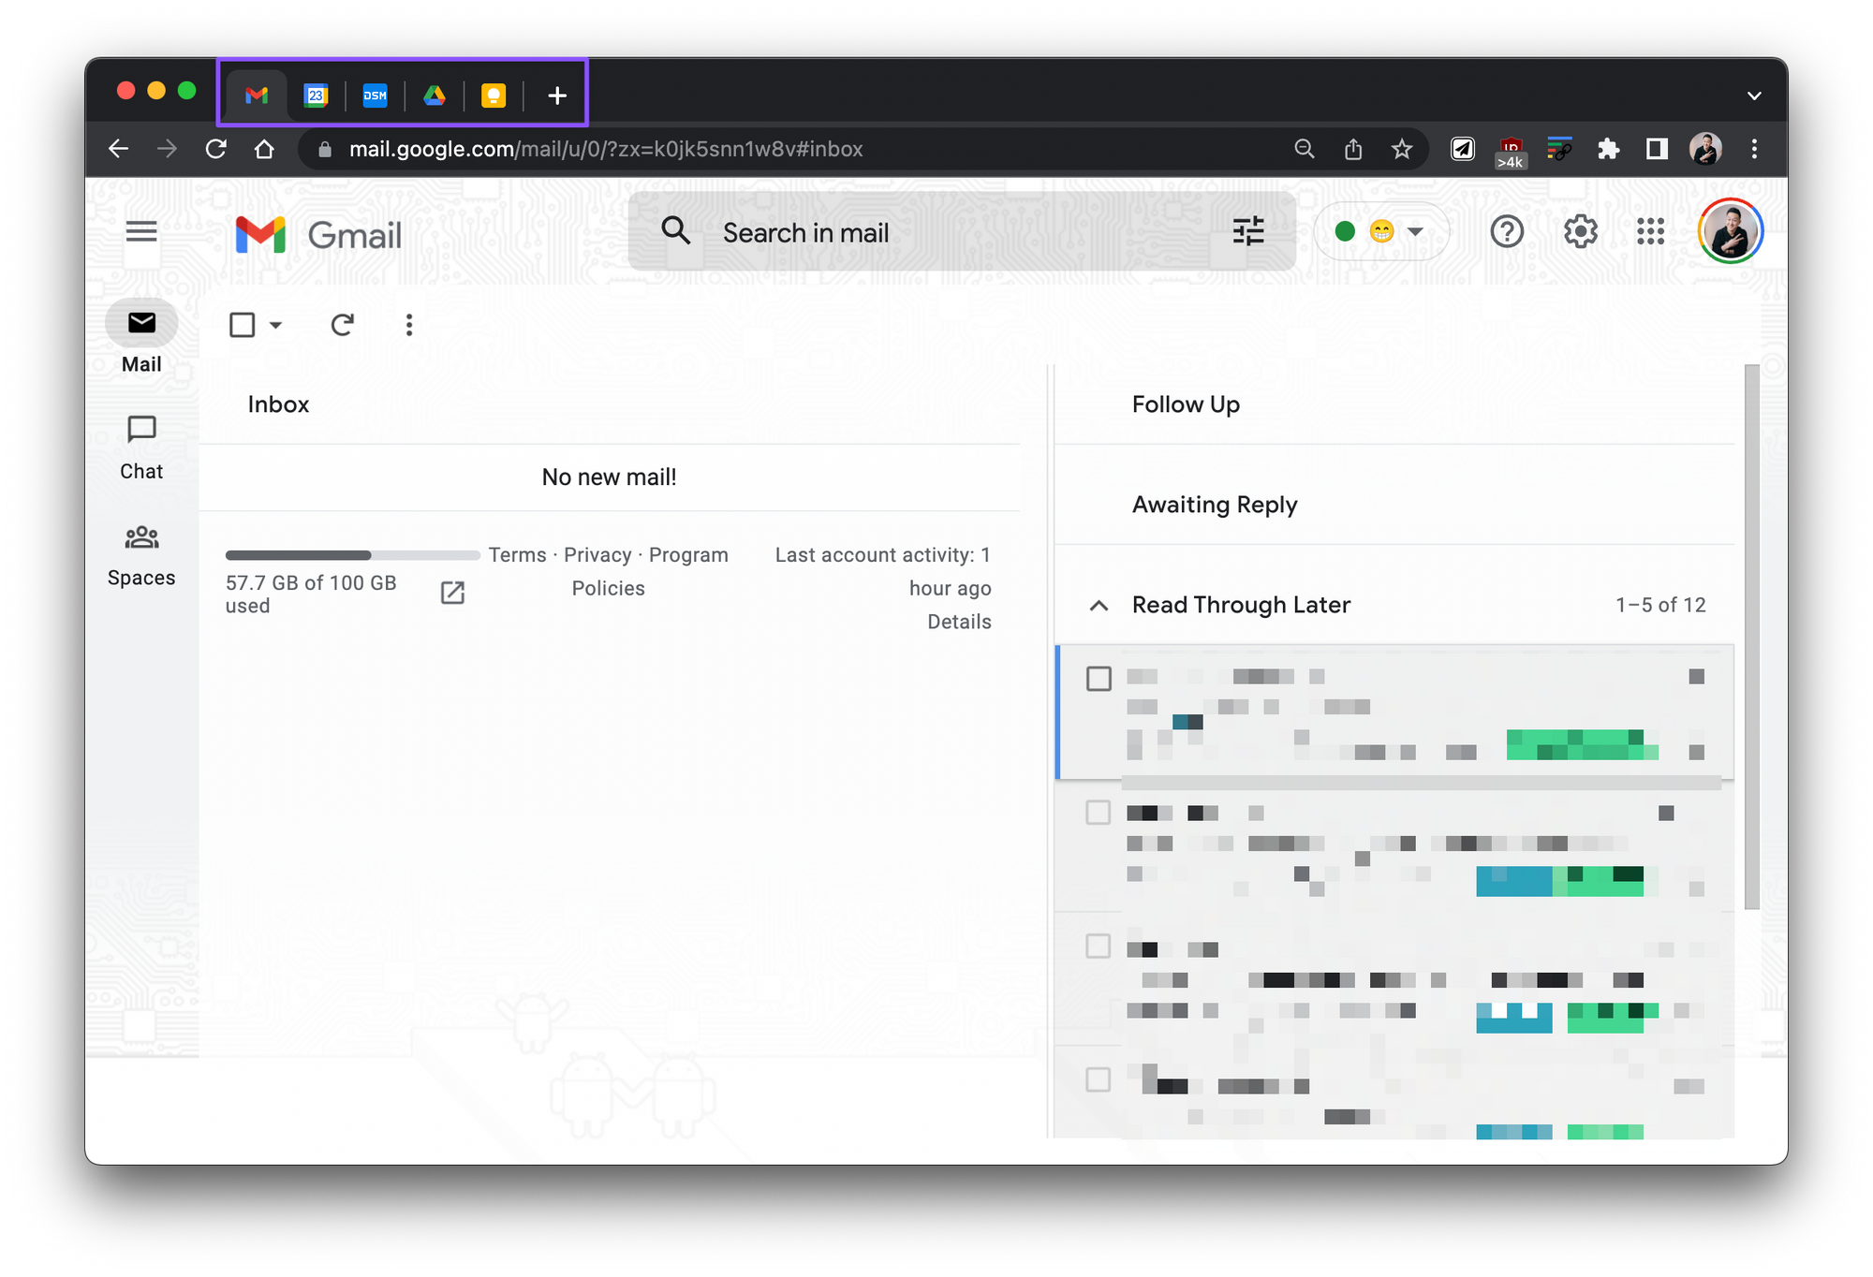Switch to the Google Calendar tab
The width and height of the screenshot is (1873, 1277).
tap(317, 95)
